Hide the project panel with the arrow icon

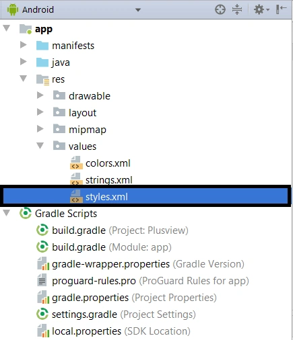[281, 9]
